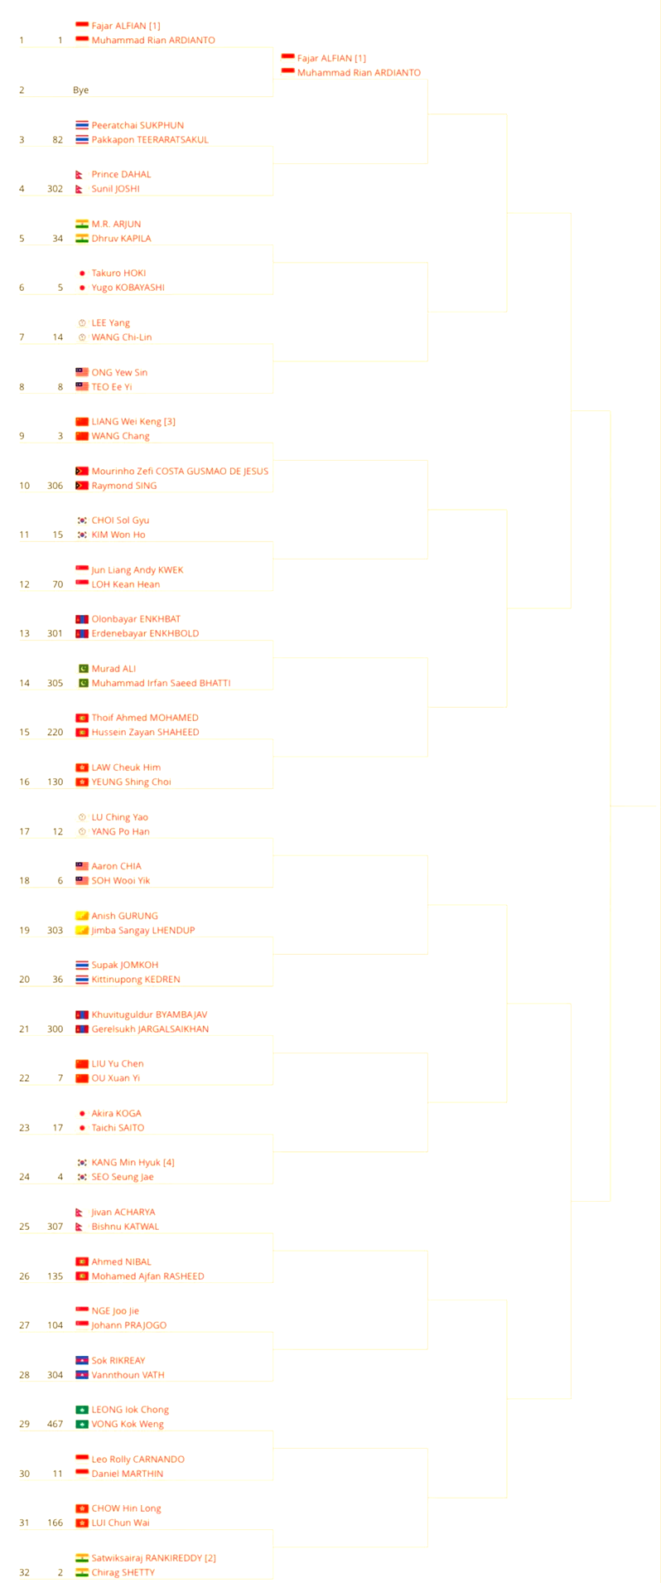Screen dimensions: 661x1583
Task: Click India flag next to M.R. ARJUN
Action: pyautogui.click(x=82, y=224)
